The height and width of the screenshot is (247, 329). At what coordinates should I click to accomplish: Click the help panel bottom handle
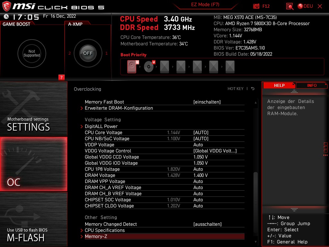point(294,209)
